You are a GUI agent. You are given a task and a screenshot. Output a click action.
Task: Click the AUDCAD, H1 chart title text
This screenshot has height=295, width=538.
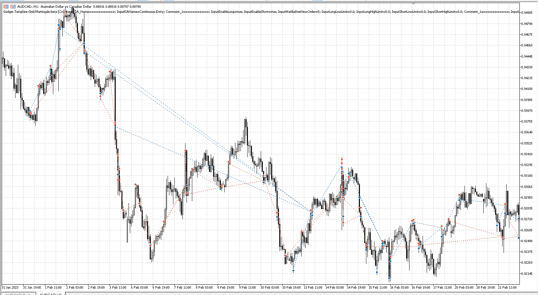28,6
